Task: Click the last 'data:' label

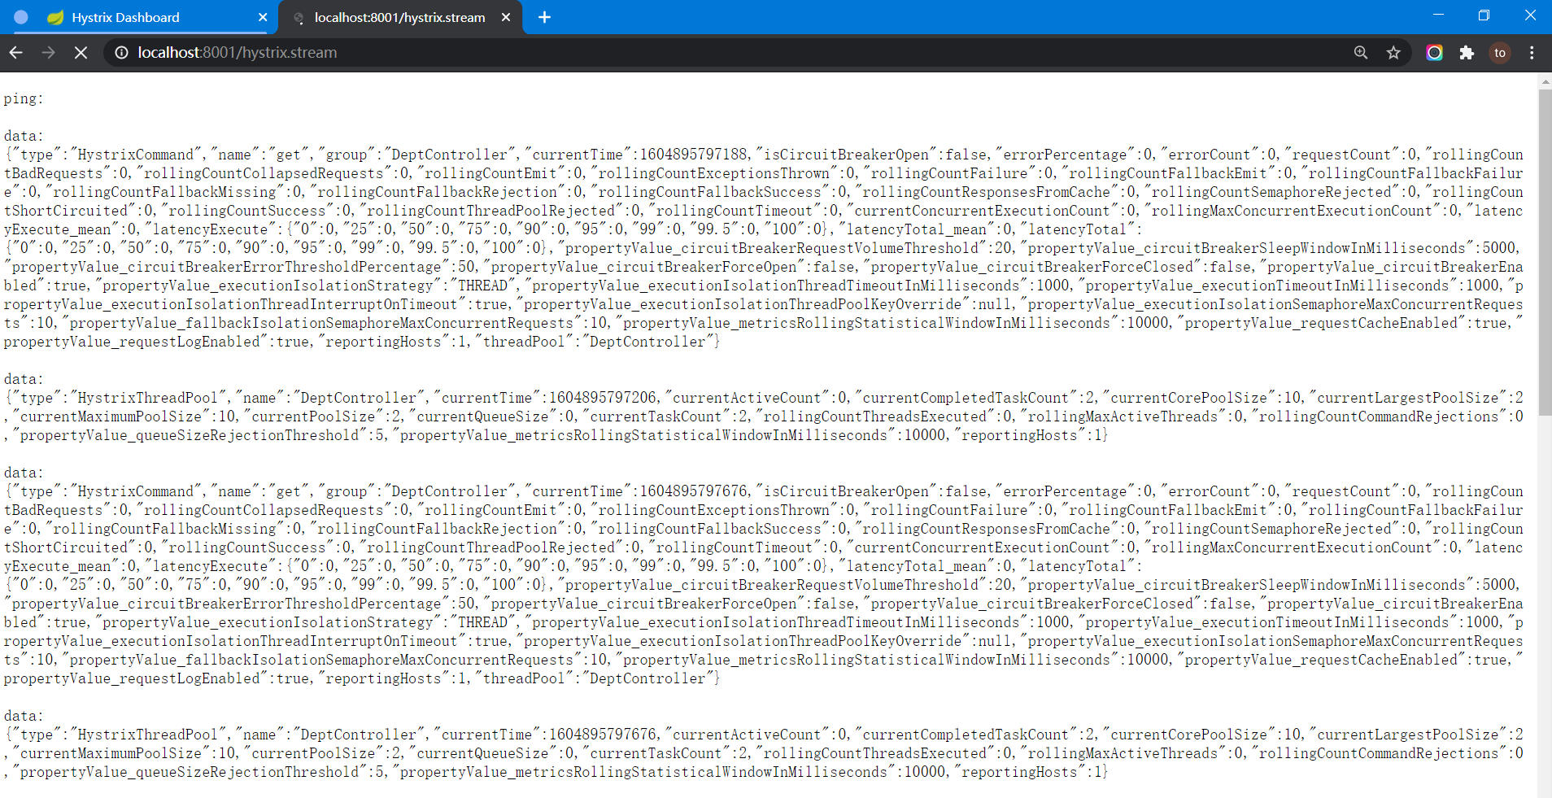Action: click(x=24, y=716)
